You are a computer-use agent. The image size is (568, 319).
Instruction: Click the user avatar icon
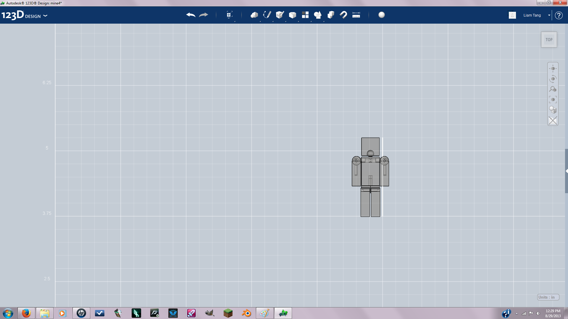coord(512,15)
